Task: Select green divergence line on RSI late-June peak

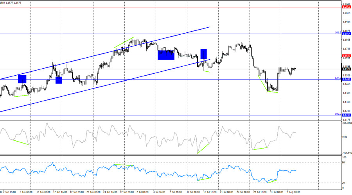Action: [x=124, y=165]
